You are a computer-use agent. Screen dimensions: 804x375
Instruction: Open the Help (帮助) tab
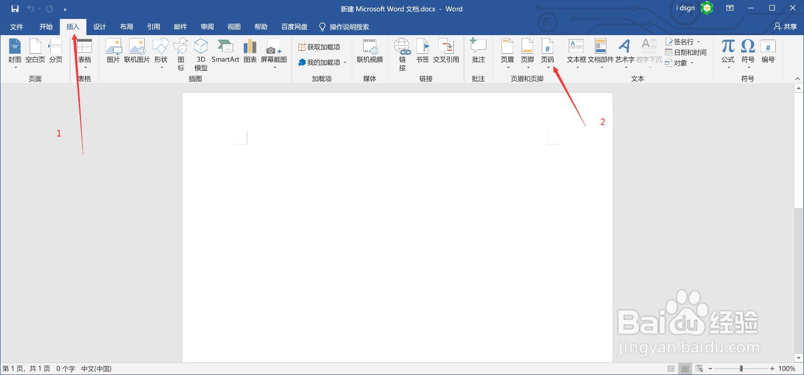(x=261, y=27)
